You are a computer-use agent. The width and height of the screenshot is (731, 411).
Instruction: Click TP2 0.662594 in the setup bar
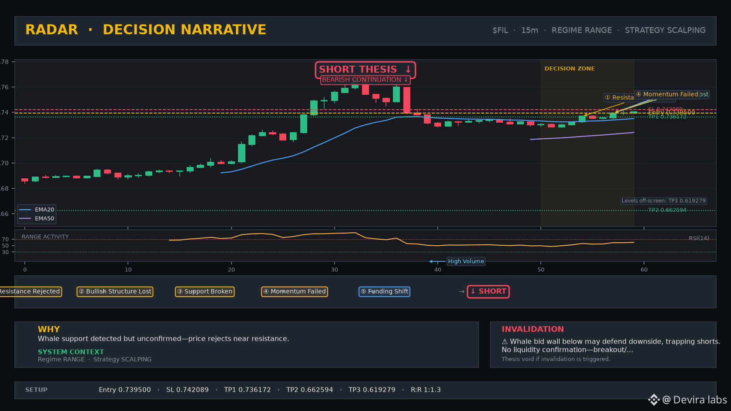pos(309,390)
